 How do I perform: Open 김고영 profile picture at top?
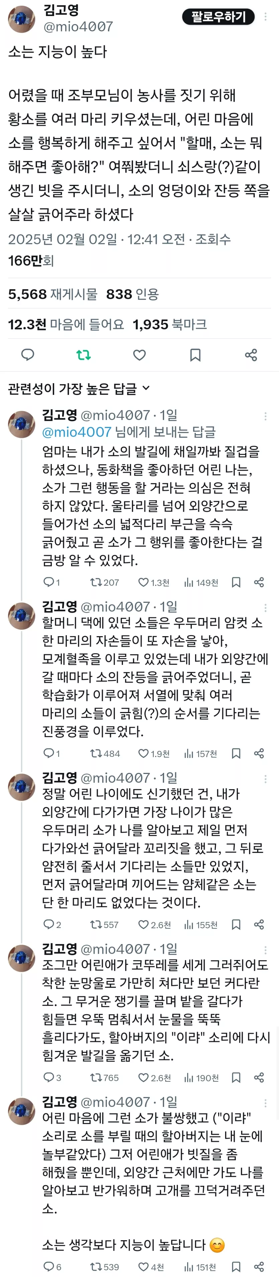21,20
